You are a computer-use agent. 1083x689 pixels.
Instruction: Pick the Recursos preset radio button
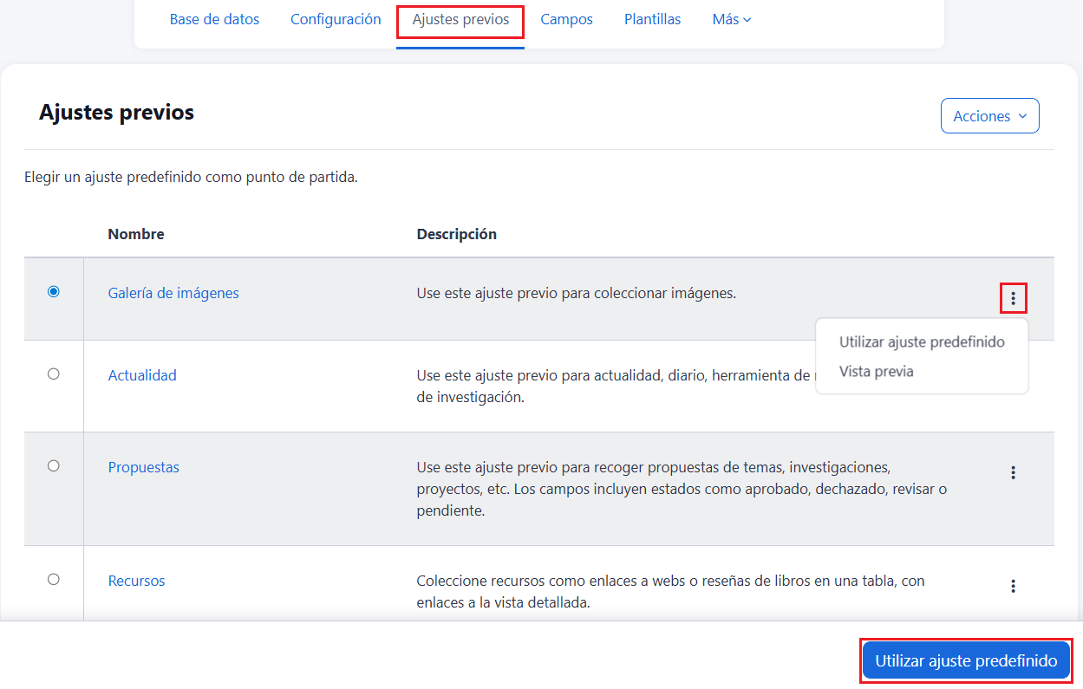pyautogui.click(x=54, y=579)
